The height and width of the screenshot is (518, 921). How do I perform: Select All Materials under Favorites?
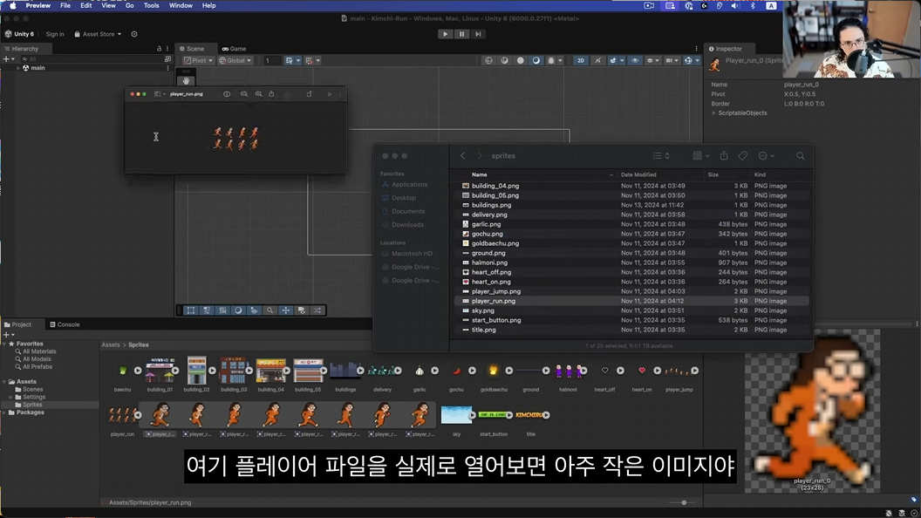[39, 351]
